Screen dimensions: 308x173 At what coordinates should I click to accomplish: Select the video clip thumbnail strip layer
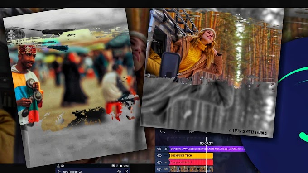click(x=191, y=169)
